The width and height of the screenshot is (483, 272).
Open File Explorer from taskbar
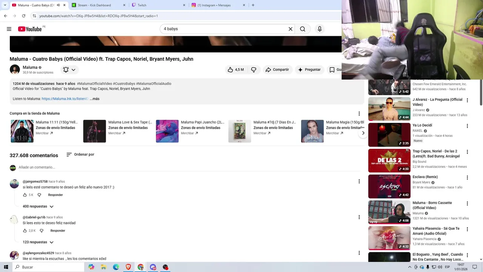point(103,267)
